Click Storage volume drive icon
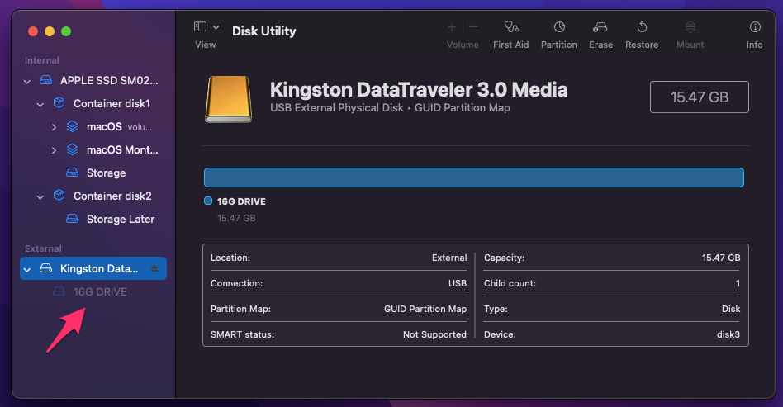The image size is (783, 407). 73,173
